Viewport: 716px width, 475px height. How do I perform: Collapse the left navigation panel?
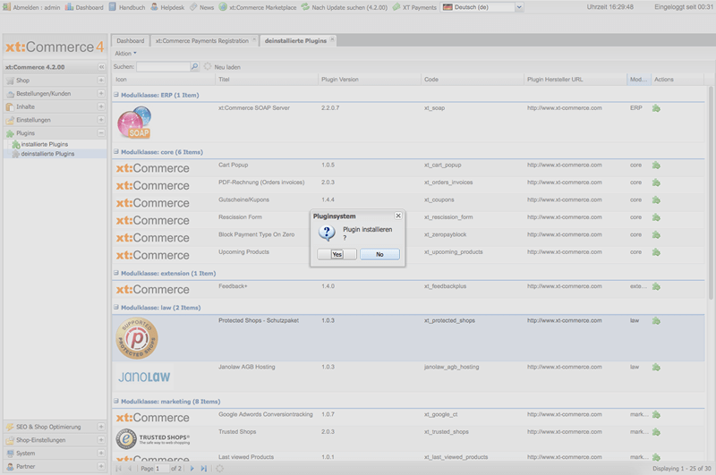tap(101, 67)
